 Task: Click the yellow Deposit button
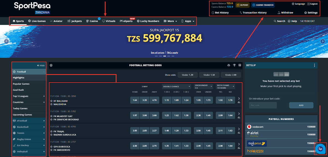coord(242,5)
